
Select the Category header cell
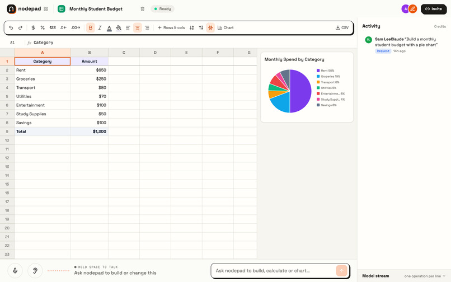(x=43, y=62)
